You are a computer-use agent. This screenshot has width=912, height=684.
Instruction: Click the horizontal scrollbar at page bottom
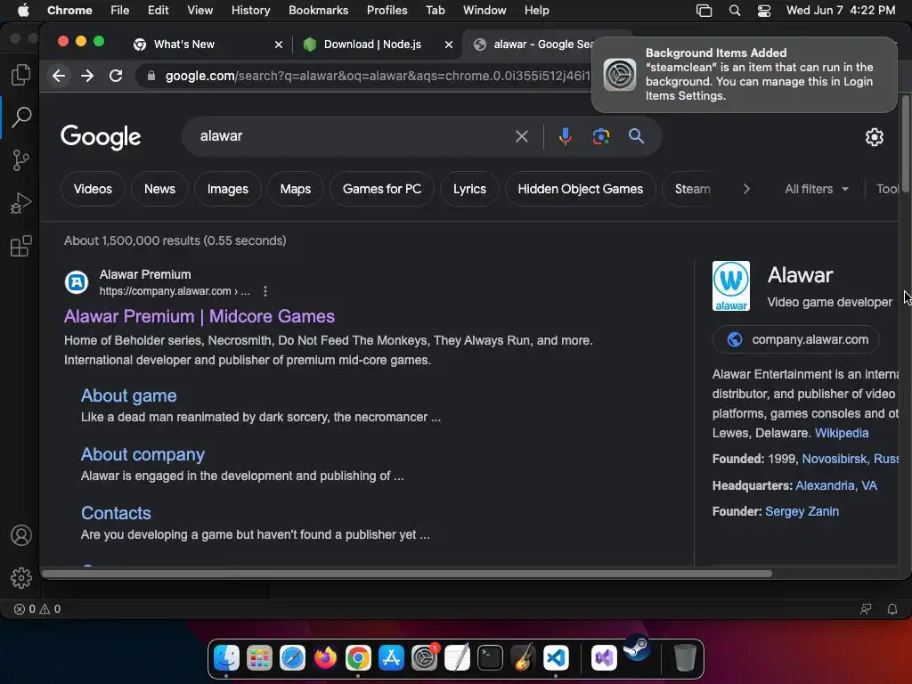(x=407, y=574)
